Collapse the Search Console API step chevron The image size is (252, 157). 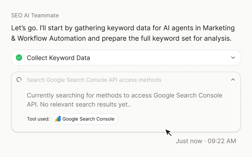233,80
